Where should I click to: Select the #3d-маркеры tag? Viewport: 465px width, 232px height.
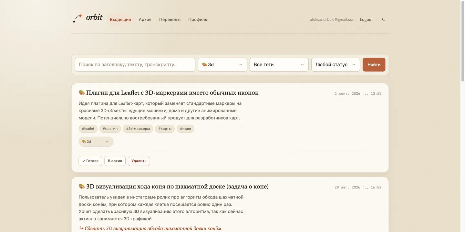138,129
